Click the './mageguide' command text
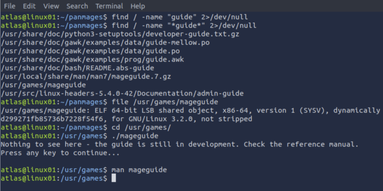 click(135, 136)
